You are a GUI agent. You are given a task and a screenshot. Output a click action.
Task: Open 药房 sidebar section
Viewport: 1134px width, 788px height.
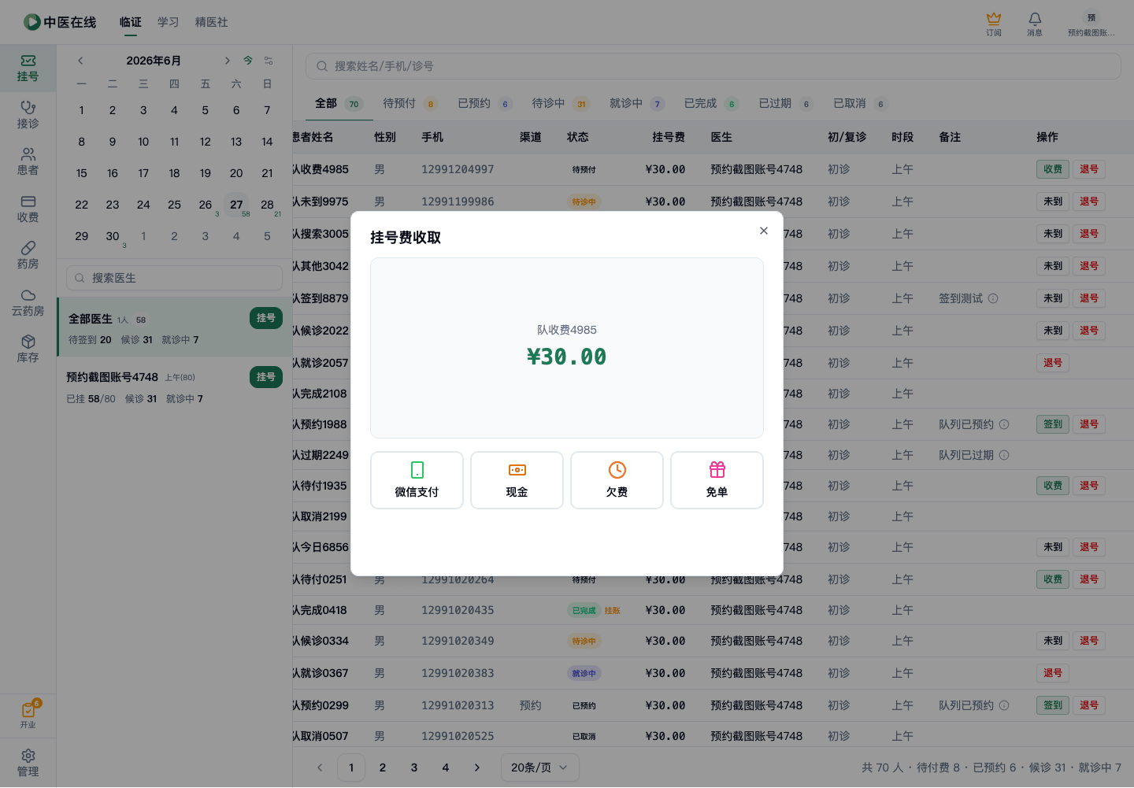click(x=28, y=256)
